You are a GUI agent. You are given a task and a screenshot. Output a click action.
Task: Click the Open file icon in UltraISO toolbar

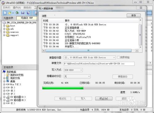tap(10, 13)
